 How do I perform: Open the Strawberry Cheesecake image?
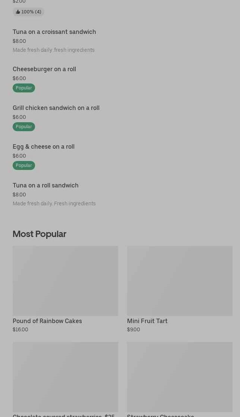click(x=180, y=377)
